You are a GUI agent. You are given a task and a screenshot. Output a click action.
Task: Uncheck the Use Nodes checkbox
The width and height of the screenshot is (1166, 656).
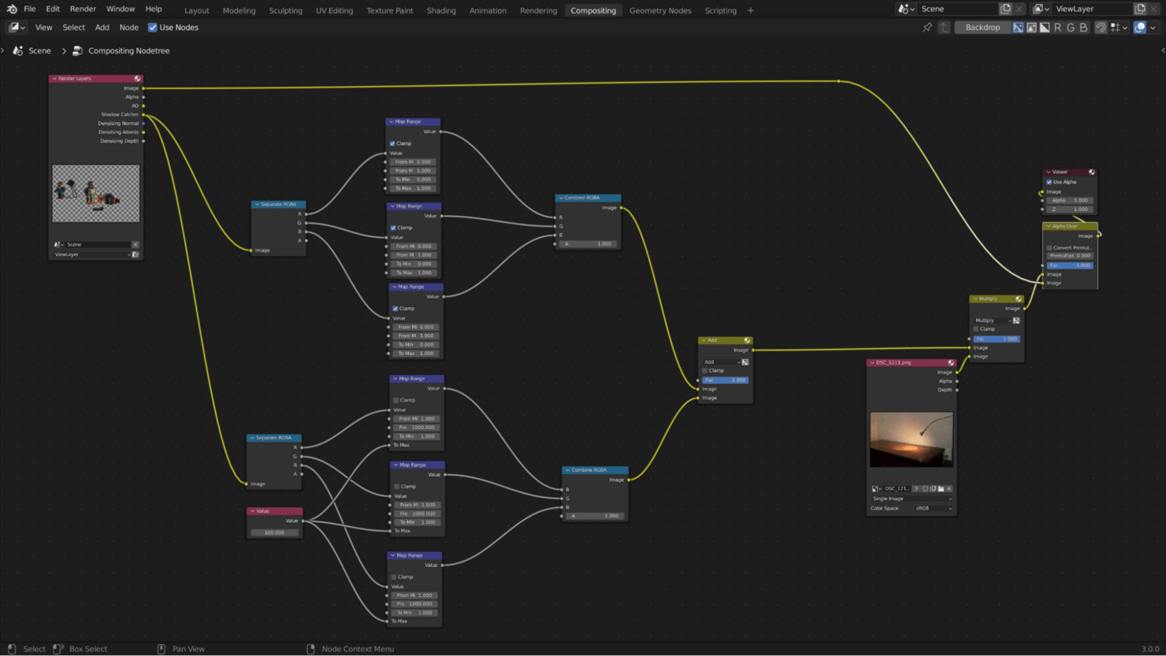click(x=151, y=27)
